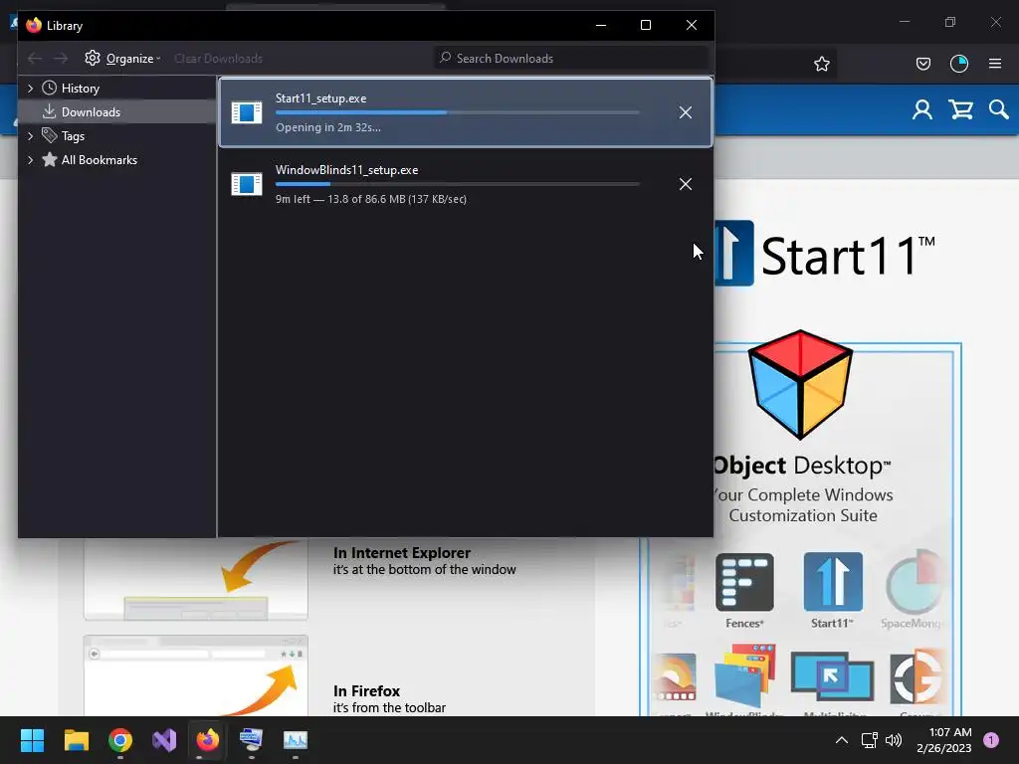1019x764 pixels.
Task: Click the Start11 product icon in suite
Action: coord(833,582)
